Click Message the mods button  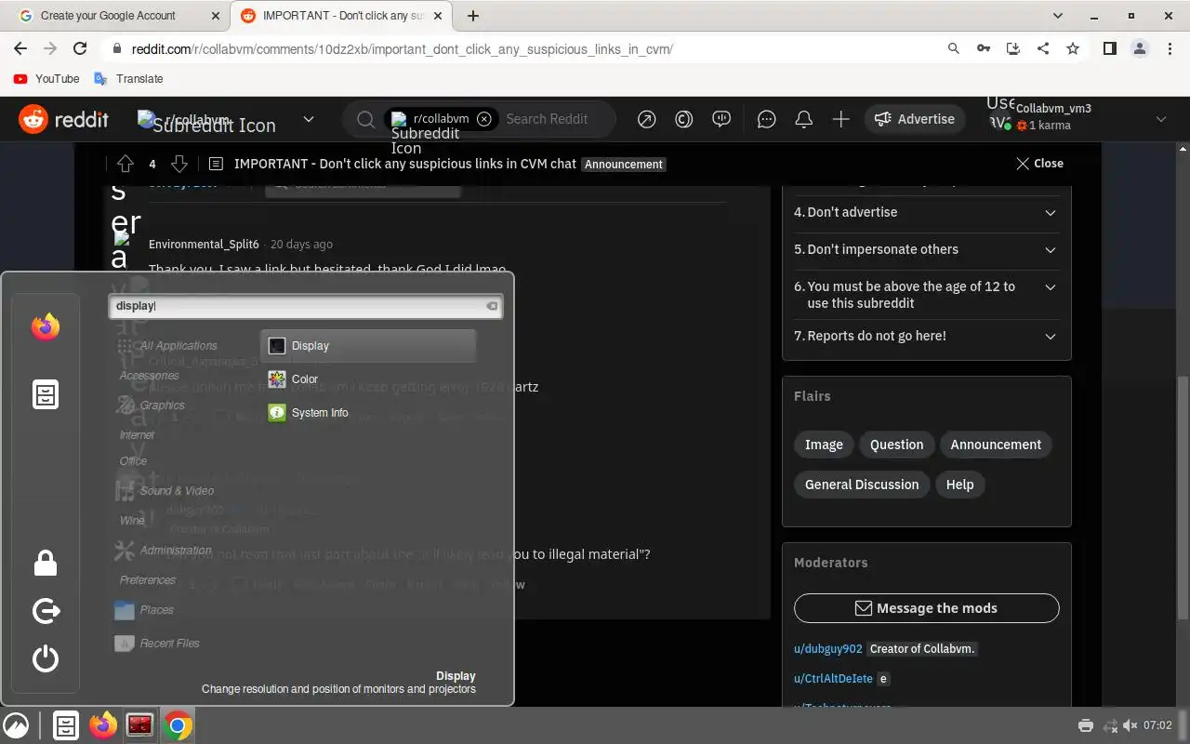pos(926,608)
